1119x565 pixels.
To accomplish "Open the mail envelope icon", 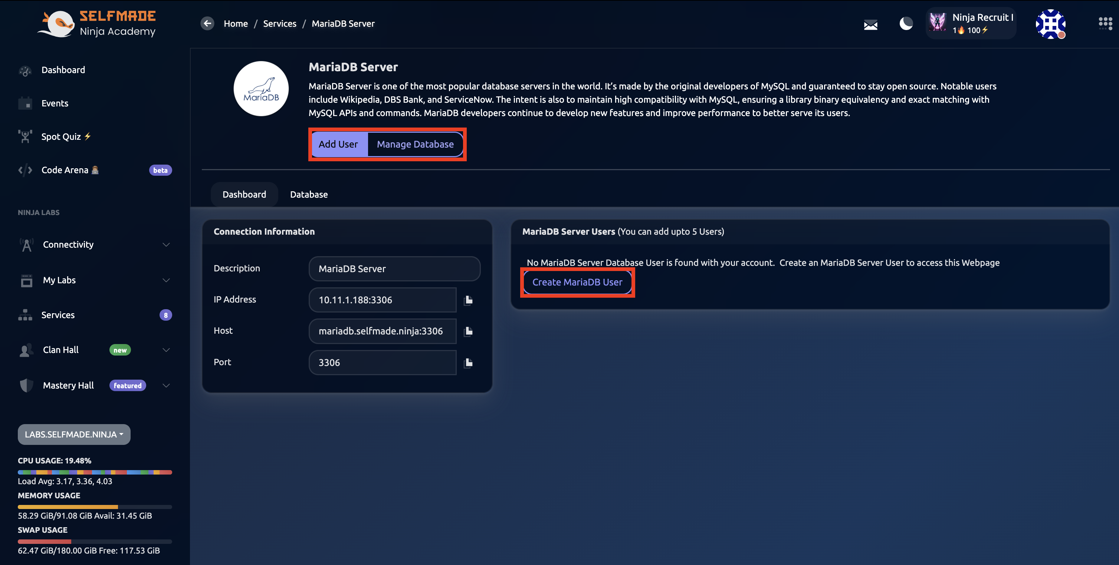I will (x=870, y=25).
